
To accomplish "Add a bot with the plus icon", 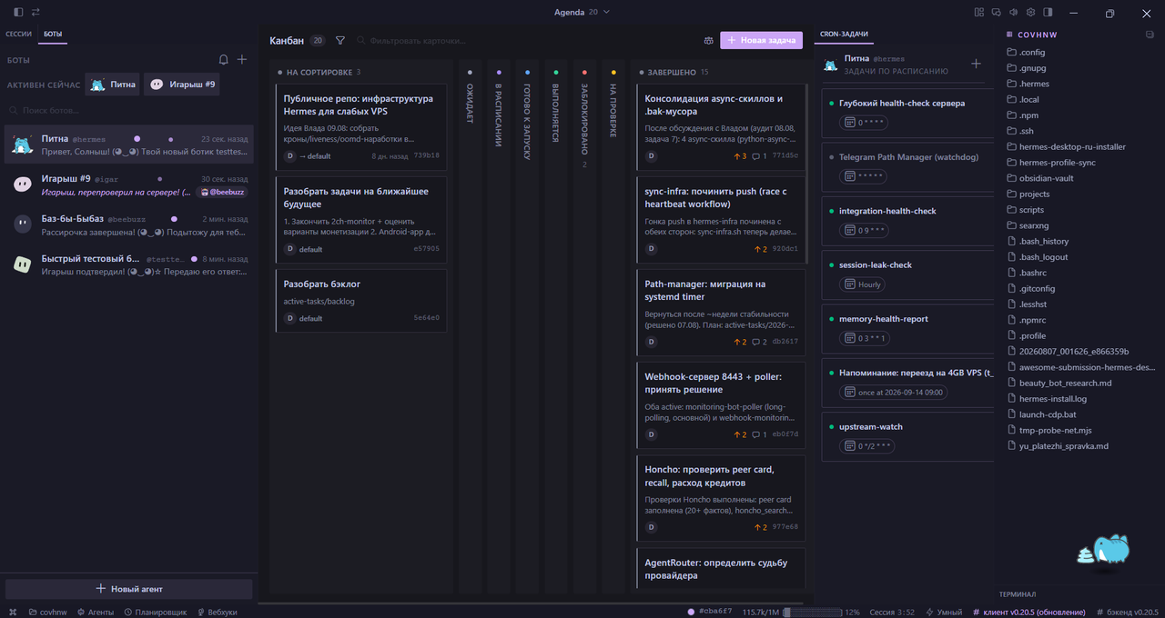I will point(242,60).
